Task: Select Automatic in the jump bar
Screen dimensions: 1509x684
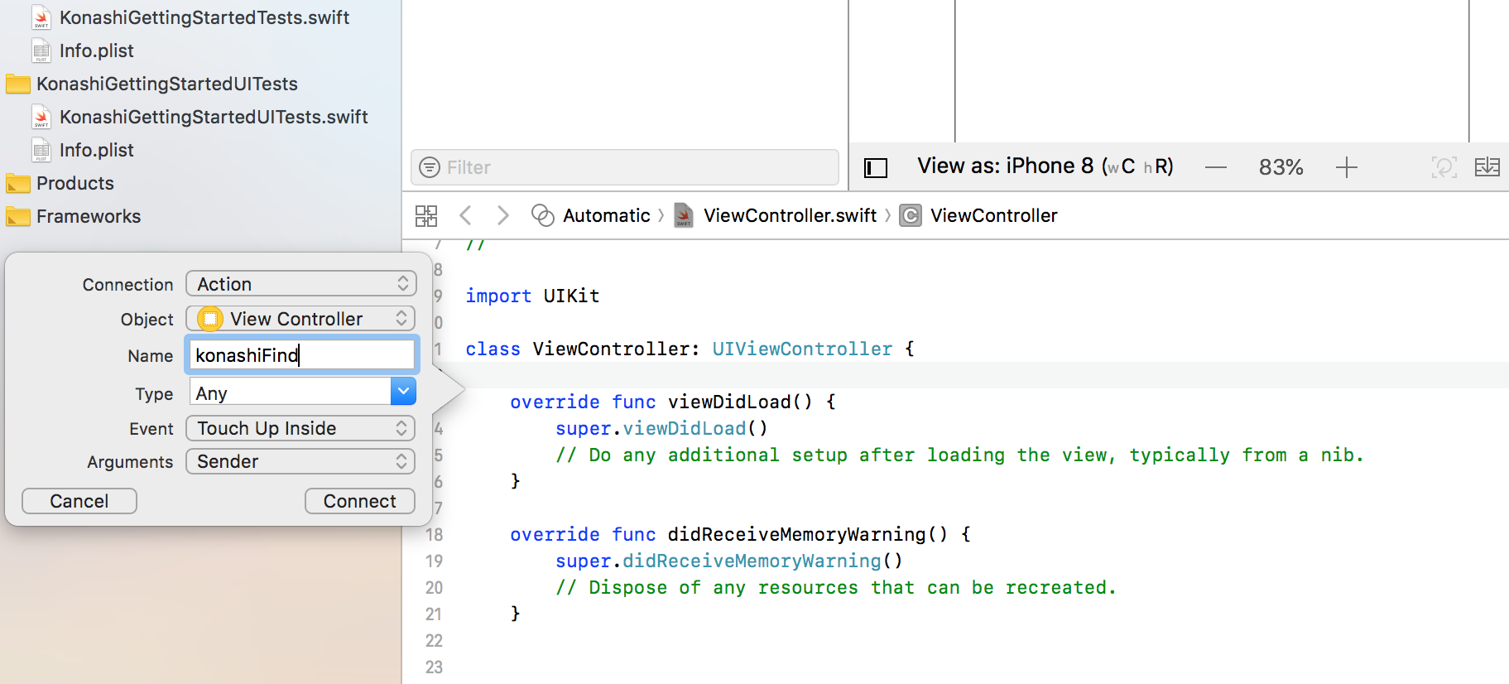Action: 606,216
